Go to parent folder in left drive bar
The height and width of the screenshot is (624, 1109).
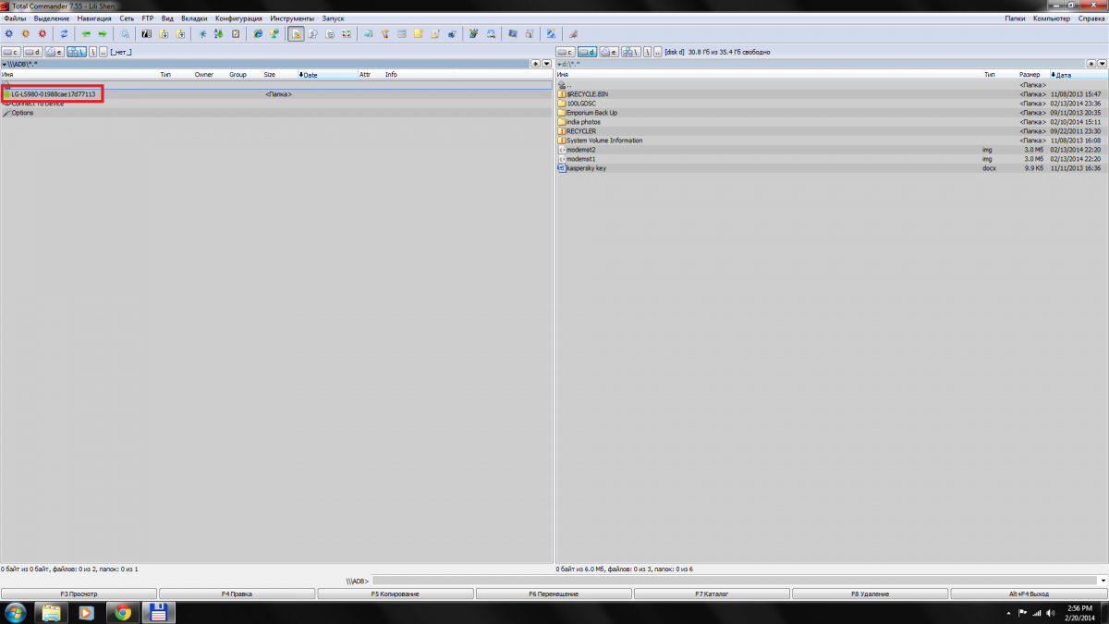point(103,52)
